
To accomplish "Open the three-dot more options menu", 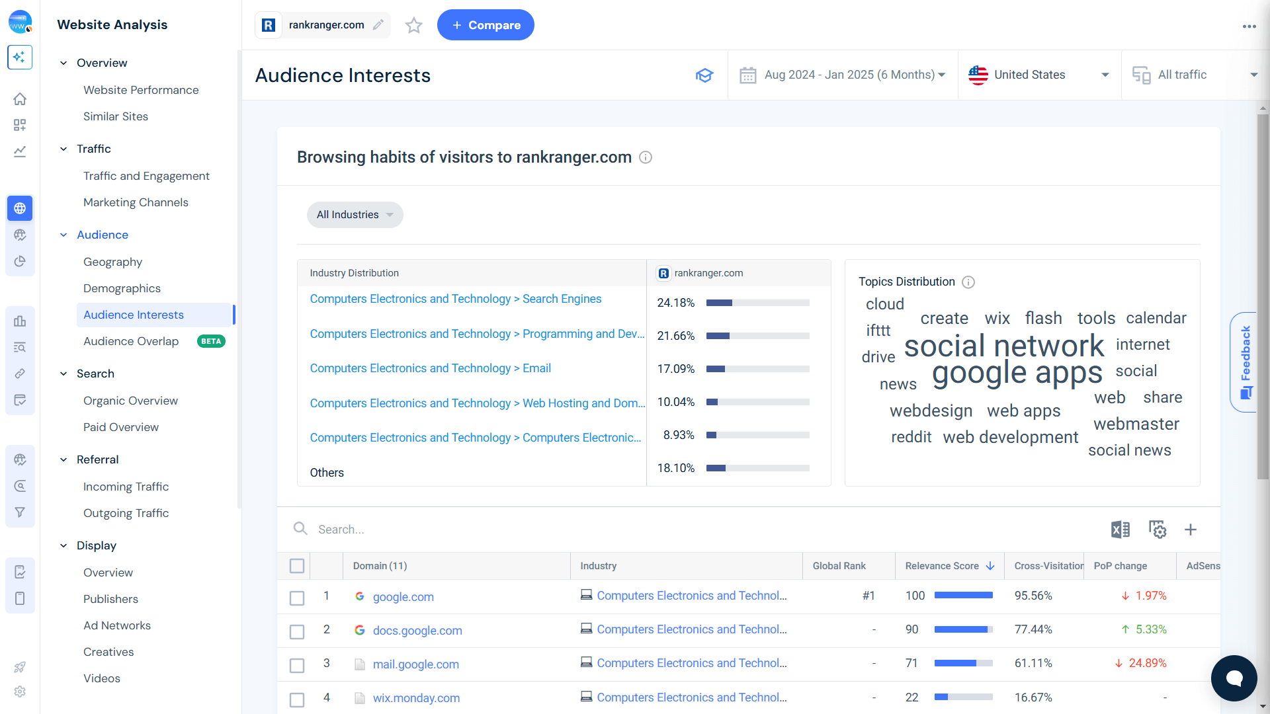I will 1249,26.
